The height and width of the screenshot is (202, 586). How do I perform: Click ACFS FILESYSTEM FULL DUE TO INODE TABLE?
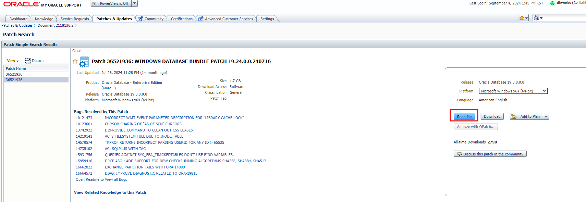(x=144, y=136)
